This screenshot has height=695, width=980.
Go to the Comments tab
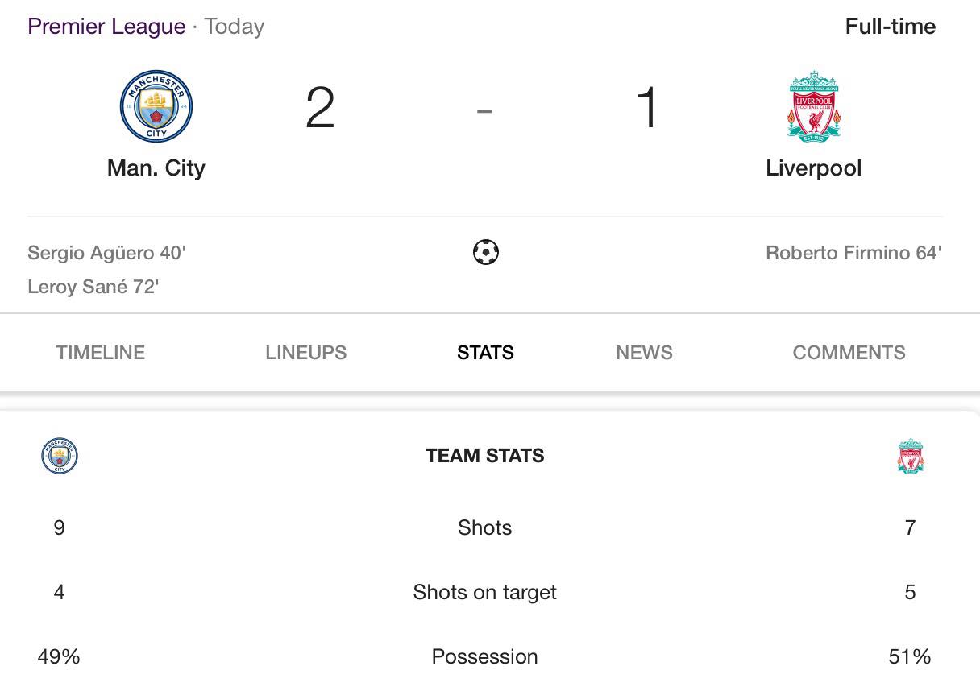pyautogui.click(x=849, y=353)
